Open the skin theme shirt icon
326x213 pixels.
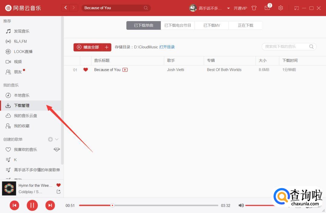(254, 8)
